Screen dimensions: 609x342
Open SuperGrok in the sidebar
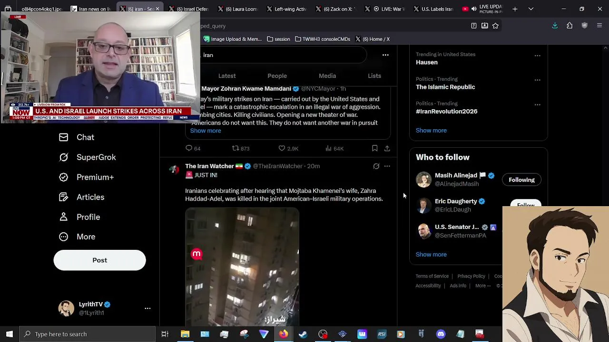point(87,157)
